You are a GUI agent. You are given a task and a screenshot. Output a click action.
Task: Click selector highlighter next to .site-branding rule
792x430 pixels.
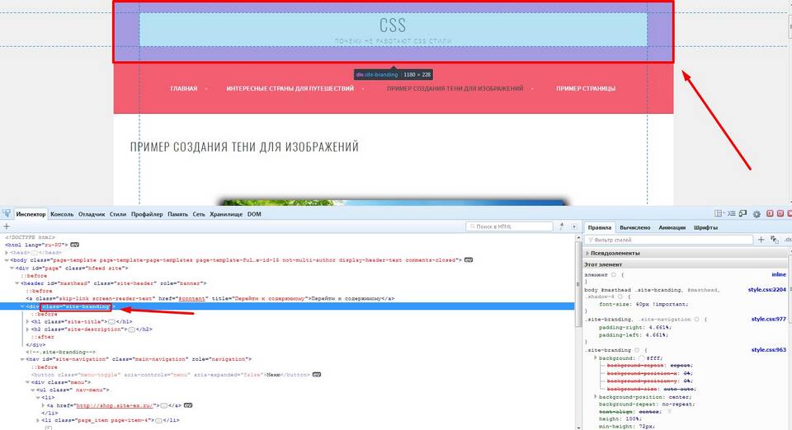637,350
